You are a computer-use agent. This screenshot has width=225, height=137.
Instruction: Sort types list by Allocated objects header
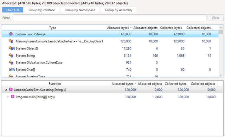click(x=145, y=28)
